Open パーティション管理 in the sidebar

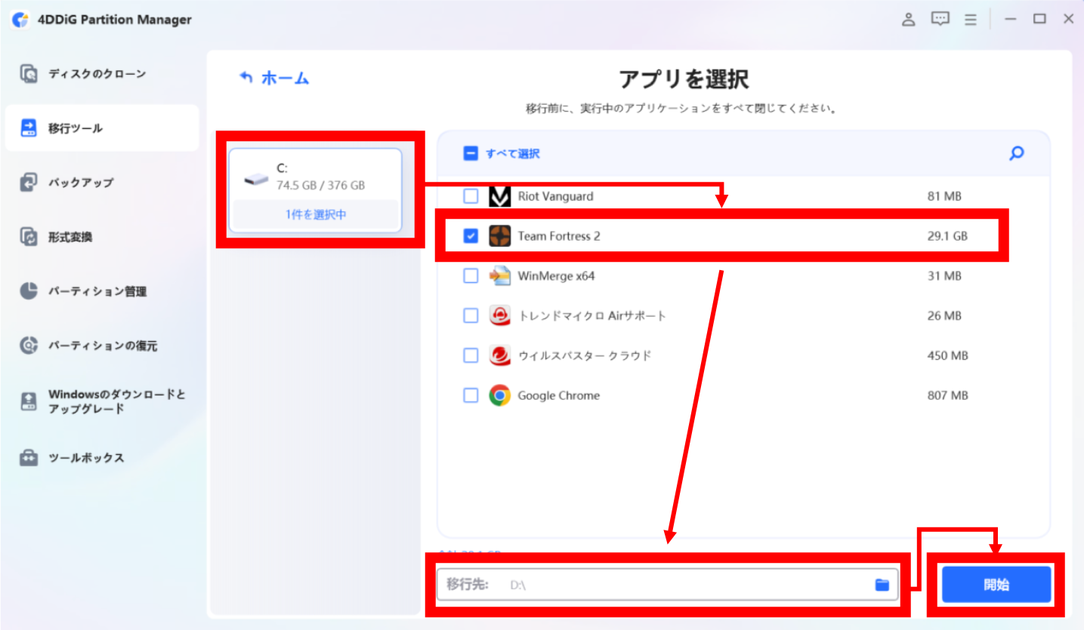pyautogui.click(x=102, y=291)
